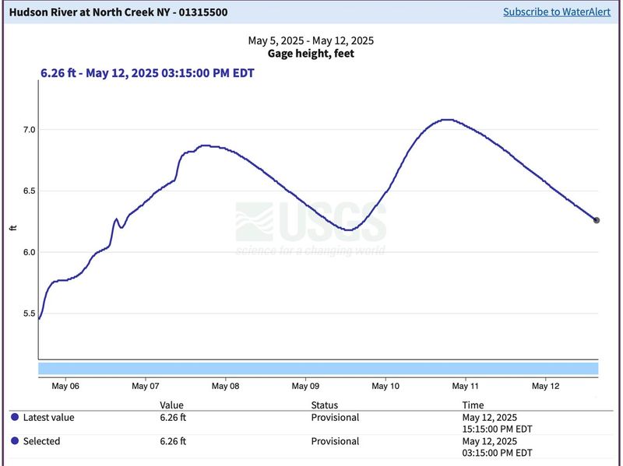
Task: Click the Selected row label
Action: pyautogui.click(x=42, y=441)
